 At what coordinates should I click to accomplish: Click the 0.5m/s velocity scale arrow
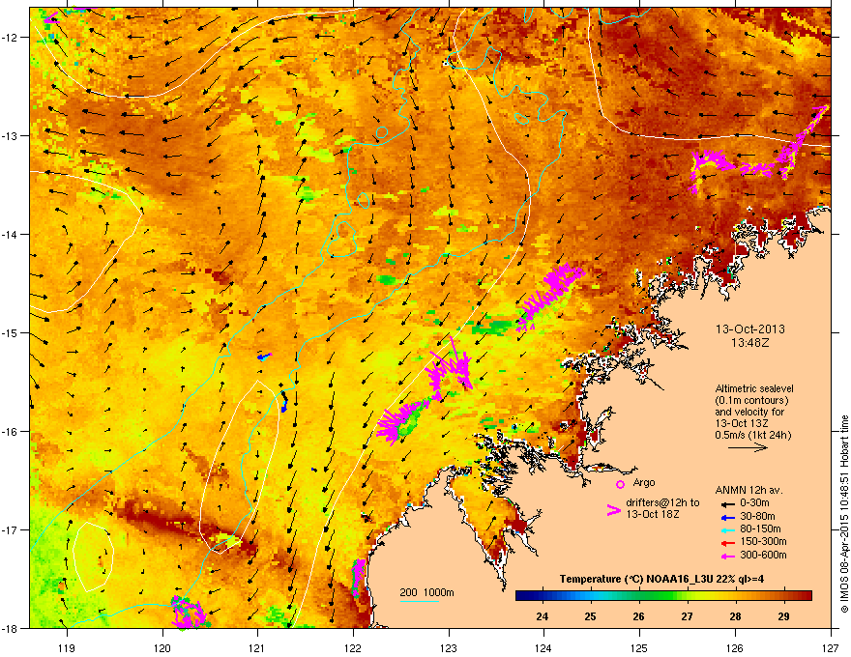[x=748, y=447]
